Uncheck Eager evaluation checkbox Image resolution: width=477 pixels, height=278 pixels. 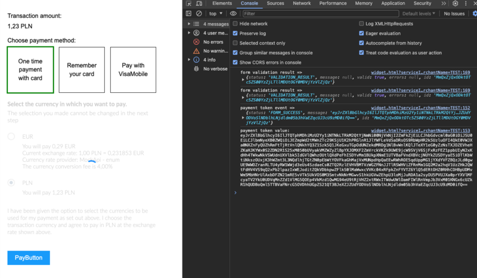[361, 33]
